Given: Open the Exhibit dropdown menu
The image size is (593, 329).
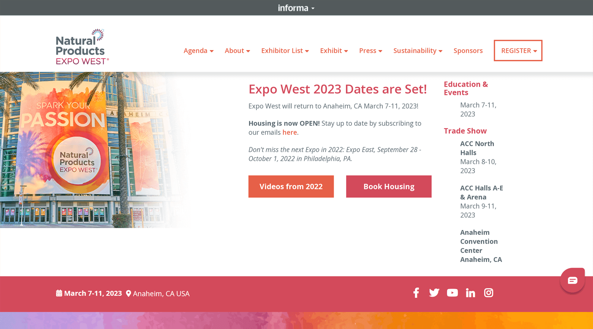Looking at the screenshot, I should tap(334, 51).
